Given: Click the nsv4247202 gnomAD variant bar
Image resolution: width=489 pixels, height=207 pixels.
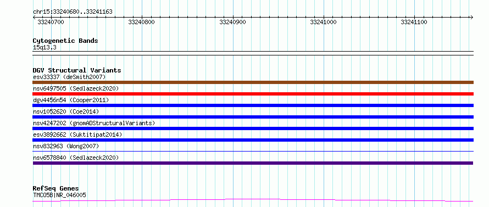Looking at the screenshot, I should [x=253, y=128].
